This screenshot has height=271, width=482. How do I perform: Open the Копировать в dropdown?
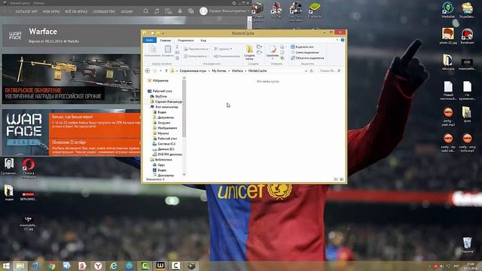(196, 56)
